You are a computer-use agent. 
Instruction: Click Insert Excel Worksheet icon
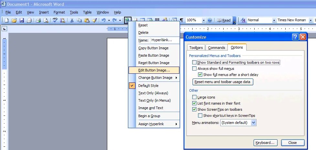click(150, 20)
